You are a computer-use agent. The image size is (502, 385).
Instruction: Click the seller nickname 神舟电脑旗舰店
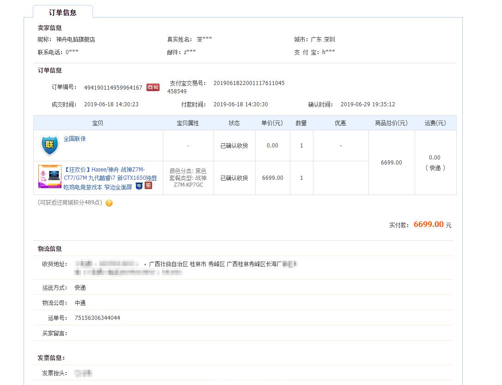[x=75, y=39]
